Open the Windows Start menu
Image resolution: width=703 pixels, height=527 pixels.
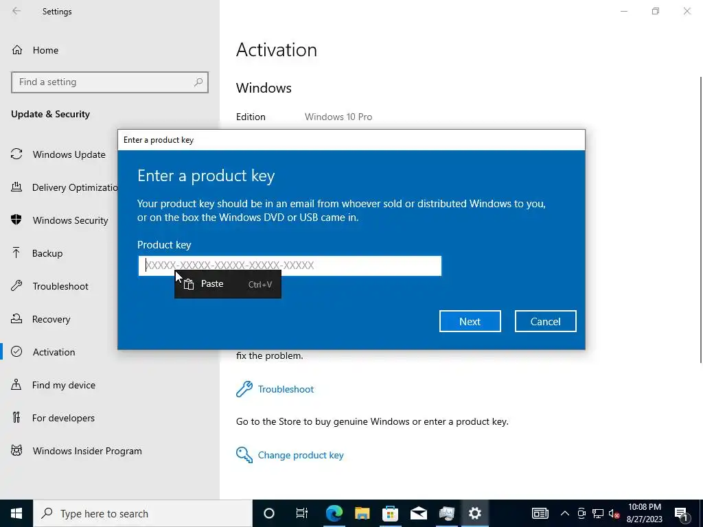pos(16,513)
